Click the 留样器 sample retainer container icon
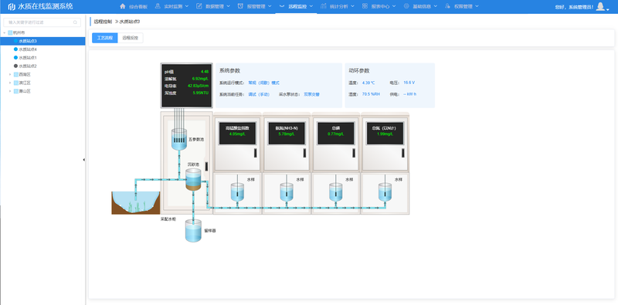 click(x=193, y=231)
